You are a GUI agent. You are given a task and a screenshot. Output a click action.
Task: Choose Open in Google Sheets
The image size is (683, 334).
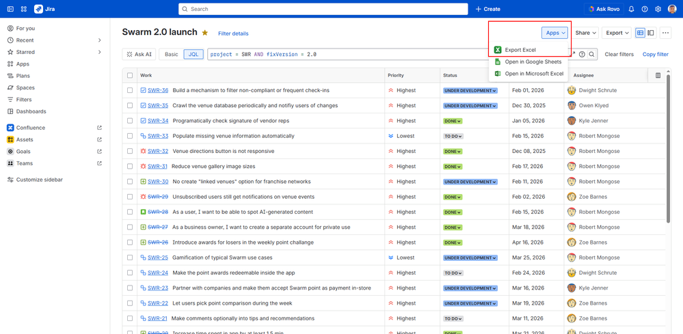[528, 61]
